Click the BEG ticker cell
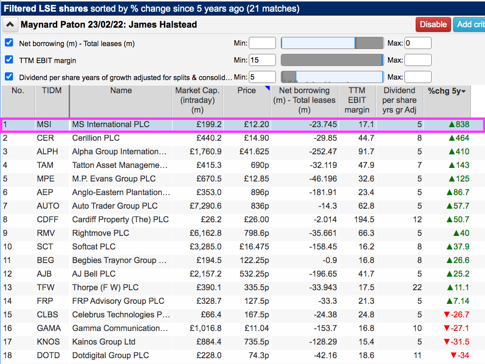This screenshot has height=364, width=485. coord(46,261)
